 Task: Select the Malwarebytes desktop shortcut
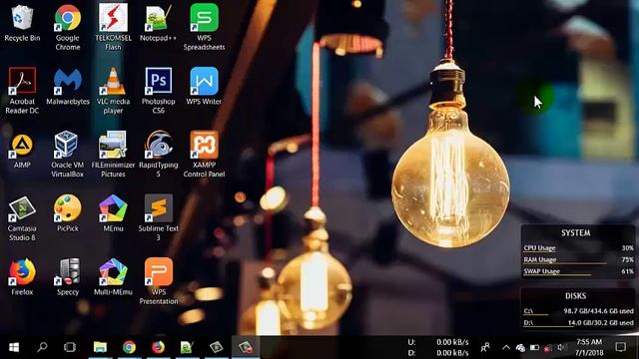(68, 87)
